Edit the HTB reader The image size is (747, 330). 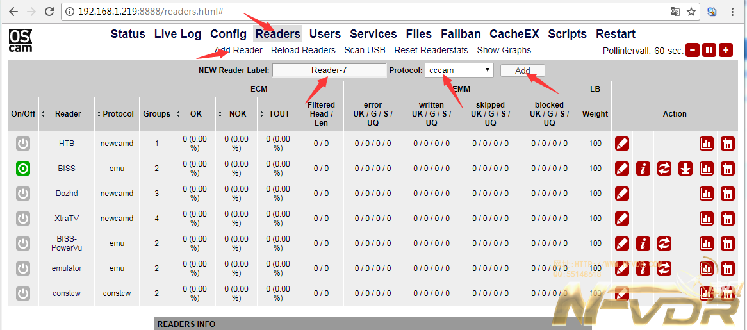(x=621, y=144)
